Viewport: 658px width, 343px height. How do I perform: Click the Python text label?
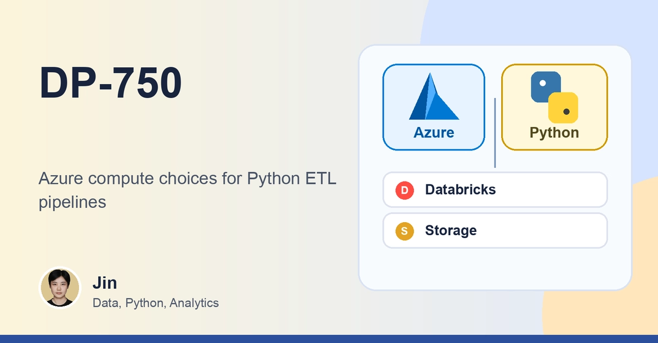pyautogui.click(x=554, y=132)
